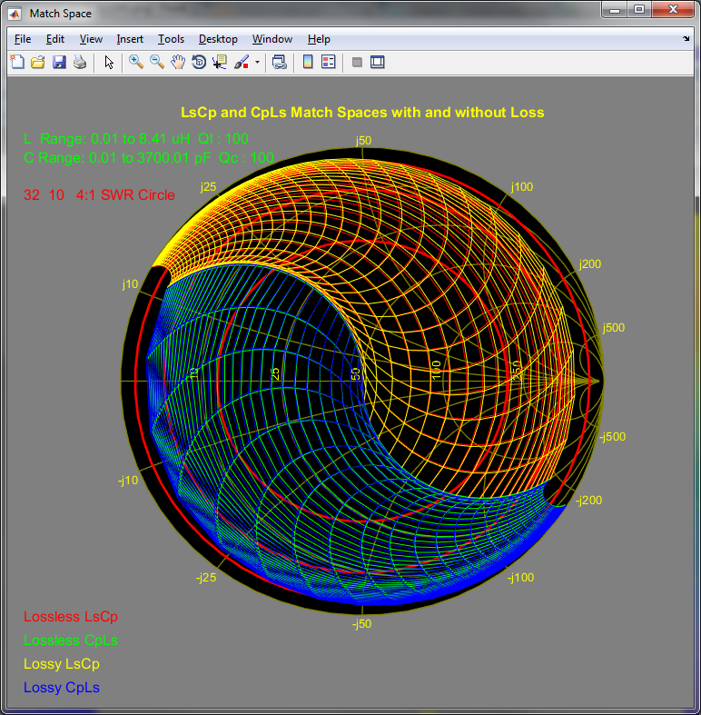
Task: Select the Data Cursor tool
Action: 220,62
